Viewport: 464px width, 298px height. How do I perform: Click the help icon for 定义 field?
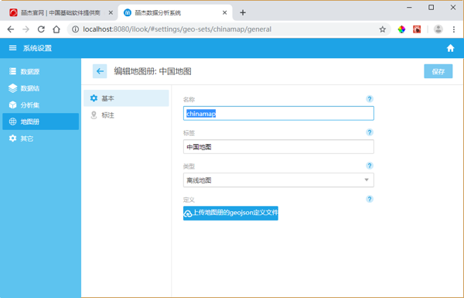(370, 199)
